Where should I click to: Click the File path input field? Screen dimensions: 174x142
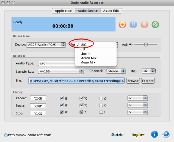[76, 81]
